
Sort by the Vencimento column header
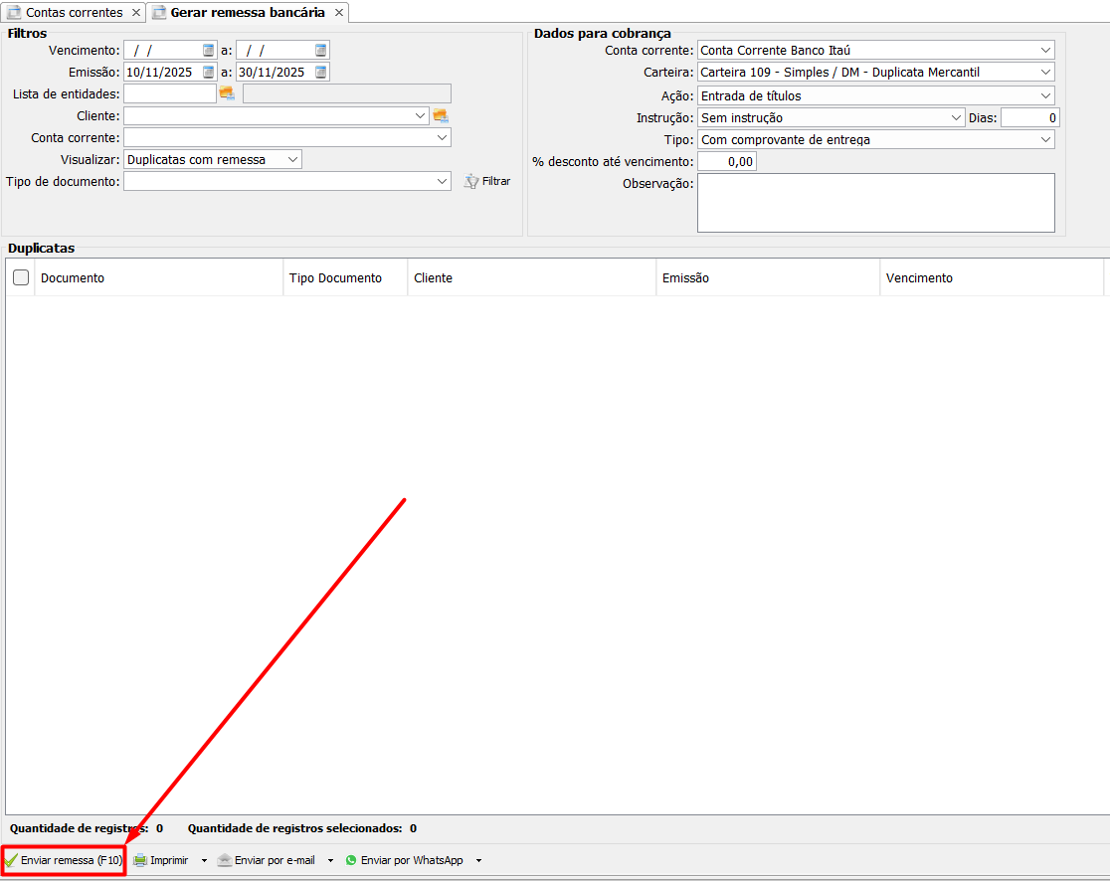click(919, 278)
